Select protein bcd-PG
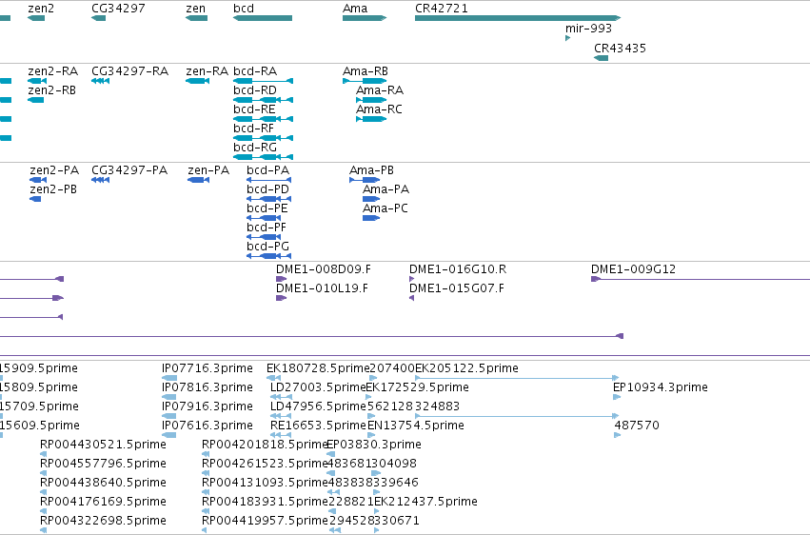Viewport: 810px width, 535px height. click(268, 256)
